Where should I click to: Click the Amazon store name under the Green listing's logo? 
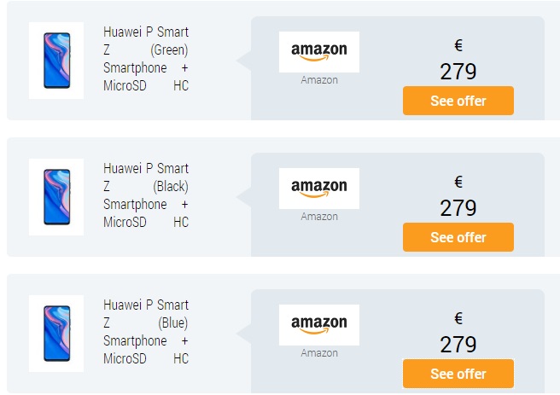pos(319,80)
